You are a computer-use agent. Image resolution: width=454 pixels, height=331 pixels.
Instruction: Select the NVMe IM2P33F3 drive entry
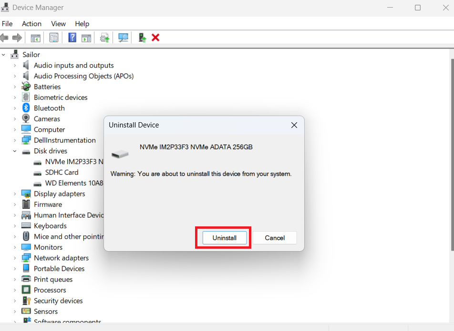coord(74,162)
